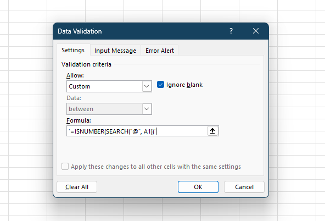Switch to the Settings tab
The width and height of the screenshot is (325, 221).
coord(73,50)
